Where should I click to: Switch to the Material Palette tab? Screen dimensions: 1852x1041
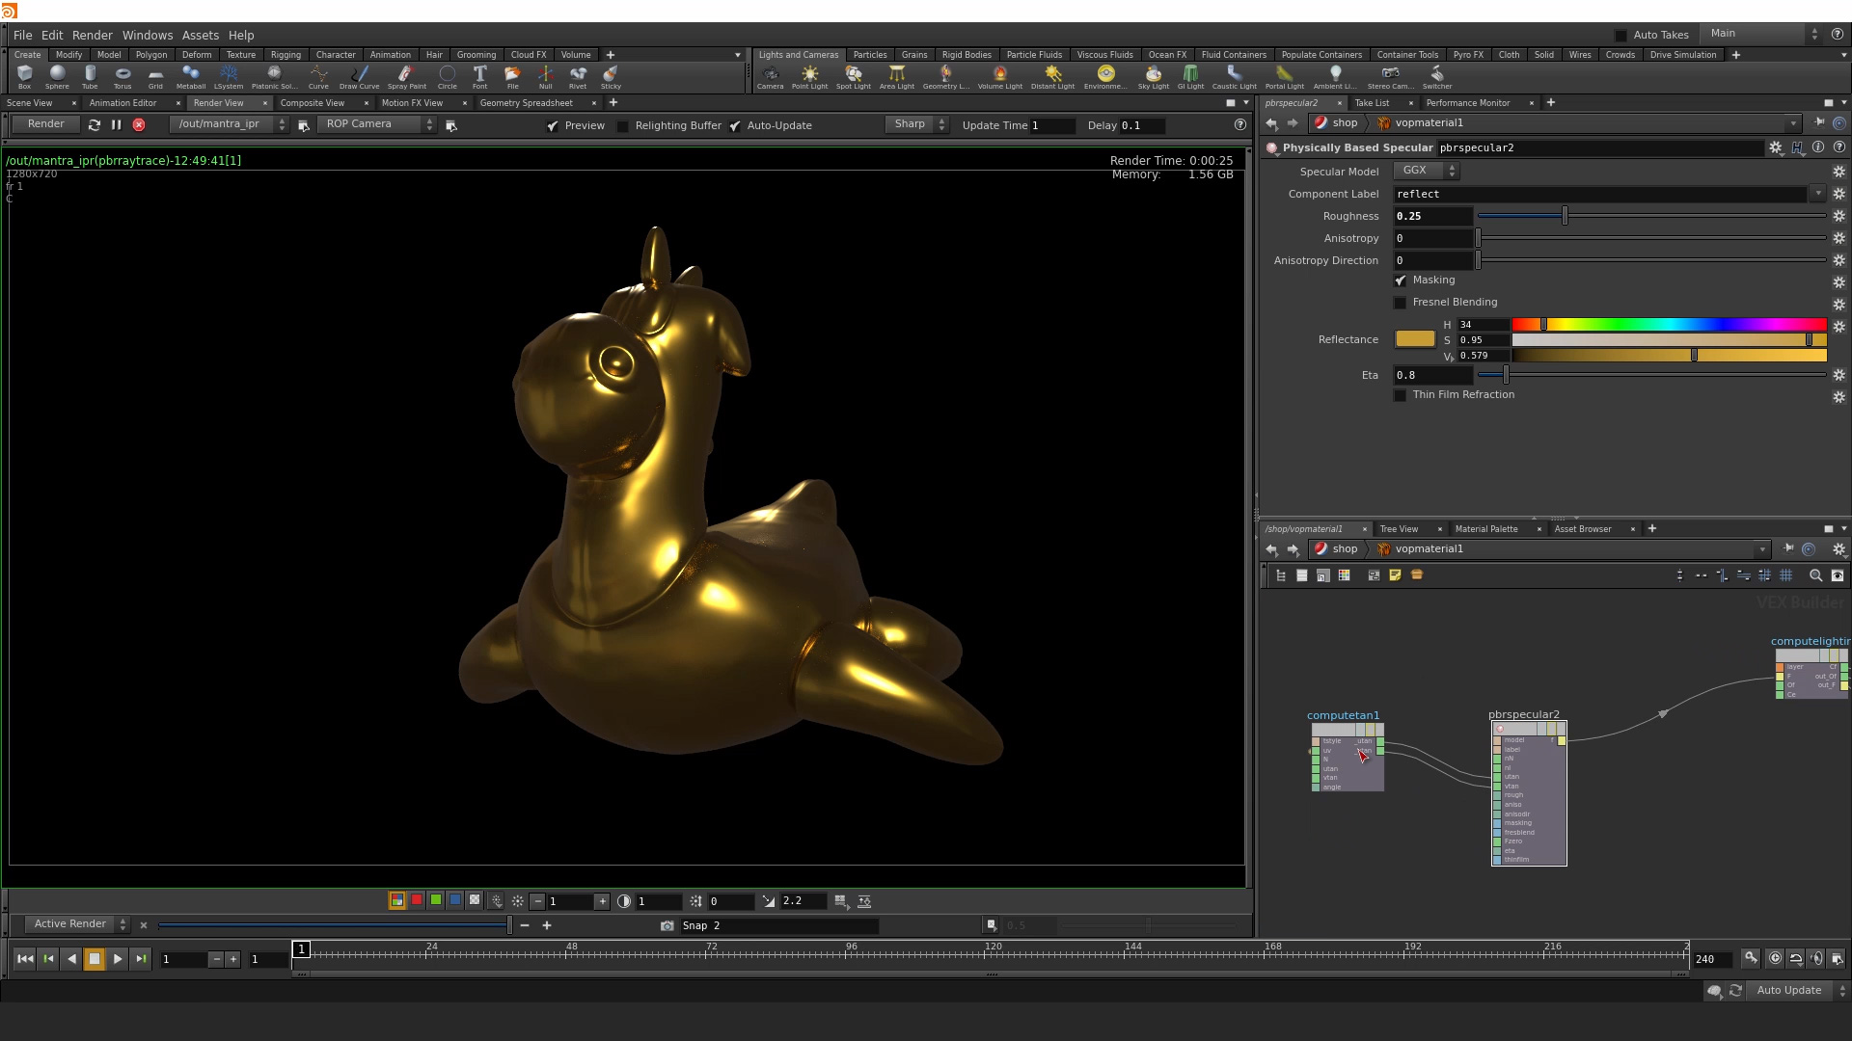click(1485, 529)
